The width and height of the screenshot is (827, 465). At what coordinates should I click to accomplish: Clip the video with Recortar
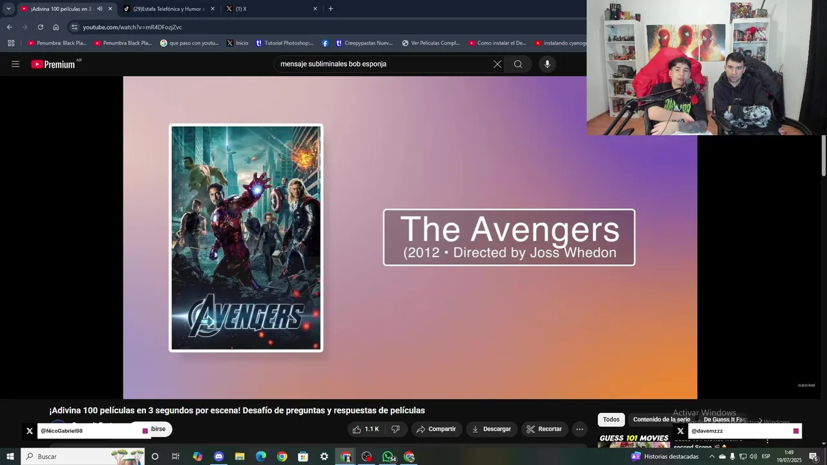pyautogui.click(x=544, y=429)
